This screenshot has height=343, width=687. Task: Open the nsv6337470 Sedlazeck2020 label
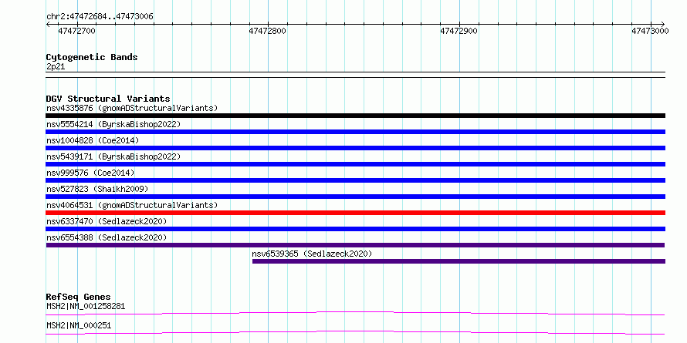coord(107,221)
